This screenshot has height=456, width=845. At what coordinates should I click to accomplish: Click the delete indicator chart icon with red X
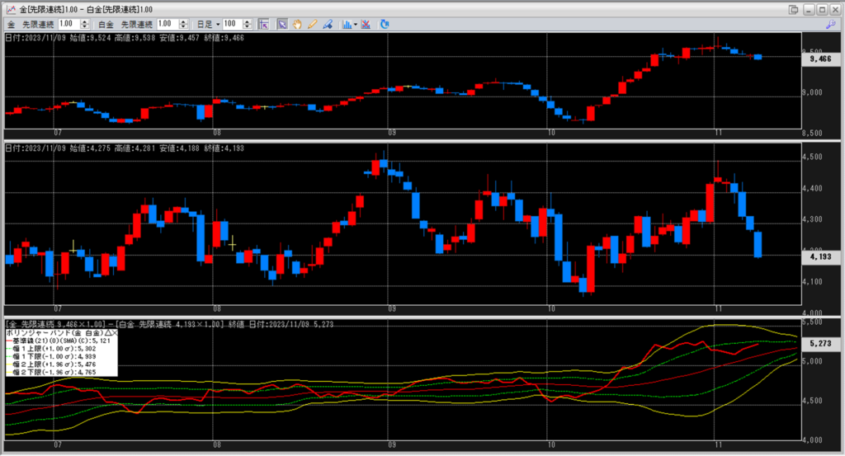(366, 25)
